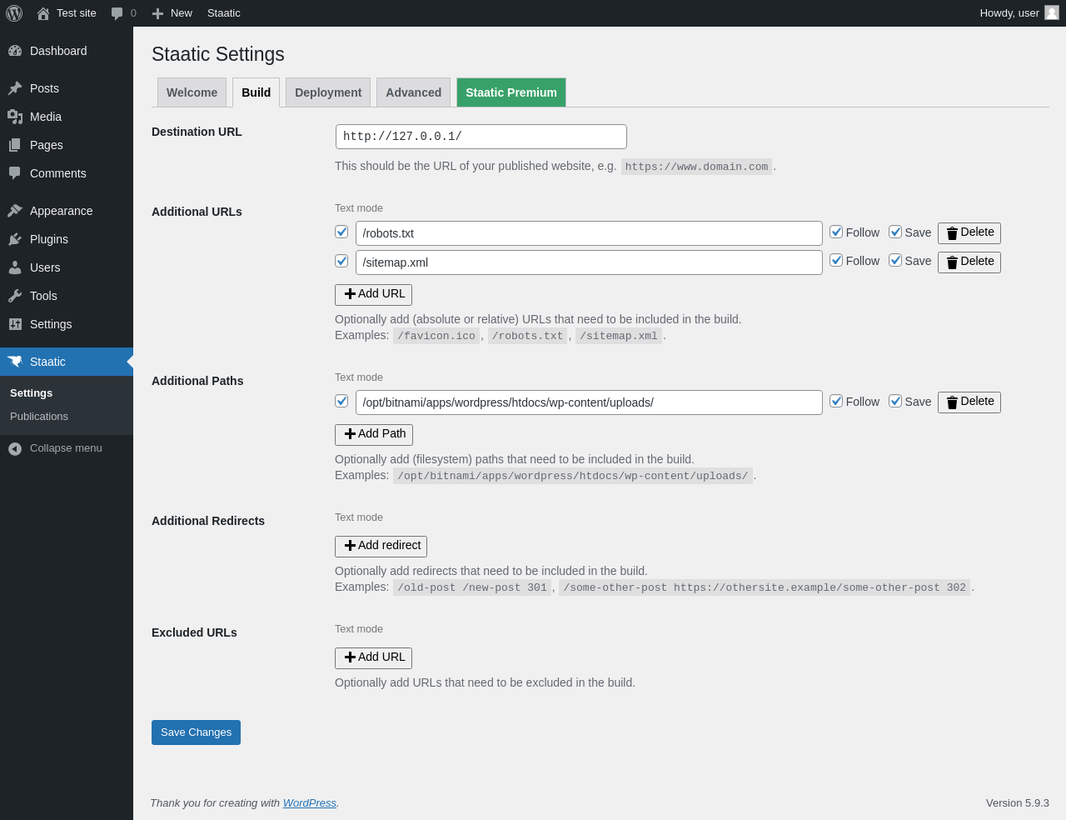Delete the /robots.txt entry
This screenshot has width=1066, height=820.
click(969, 233)
